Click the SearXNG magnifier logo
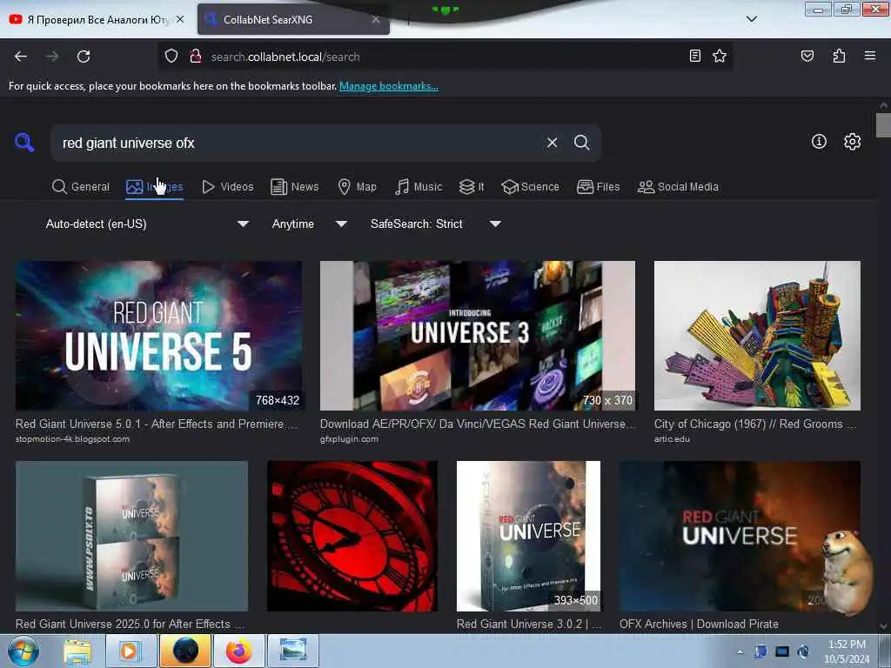The width and height of the screenshot is (891, 668). tap(24, 142)
